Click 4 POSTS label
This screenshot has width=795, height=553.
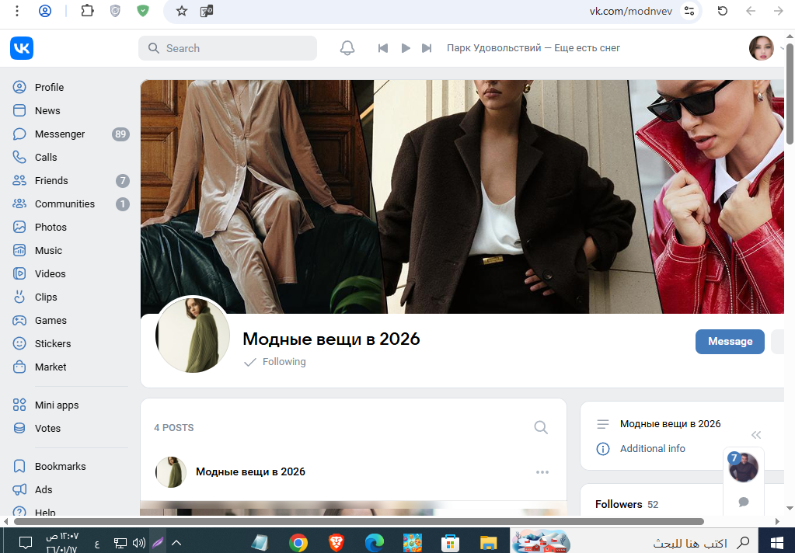174,428
